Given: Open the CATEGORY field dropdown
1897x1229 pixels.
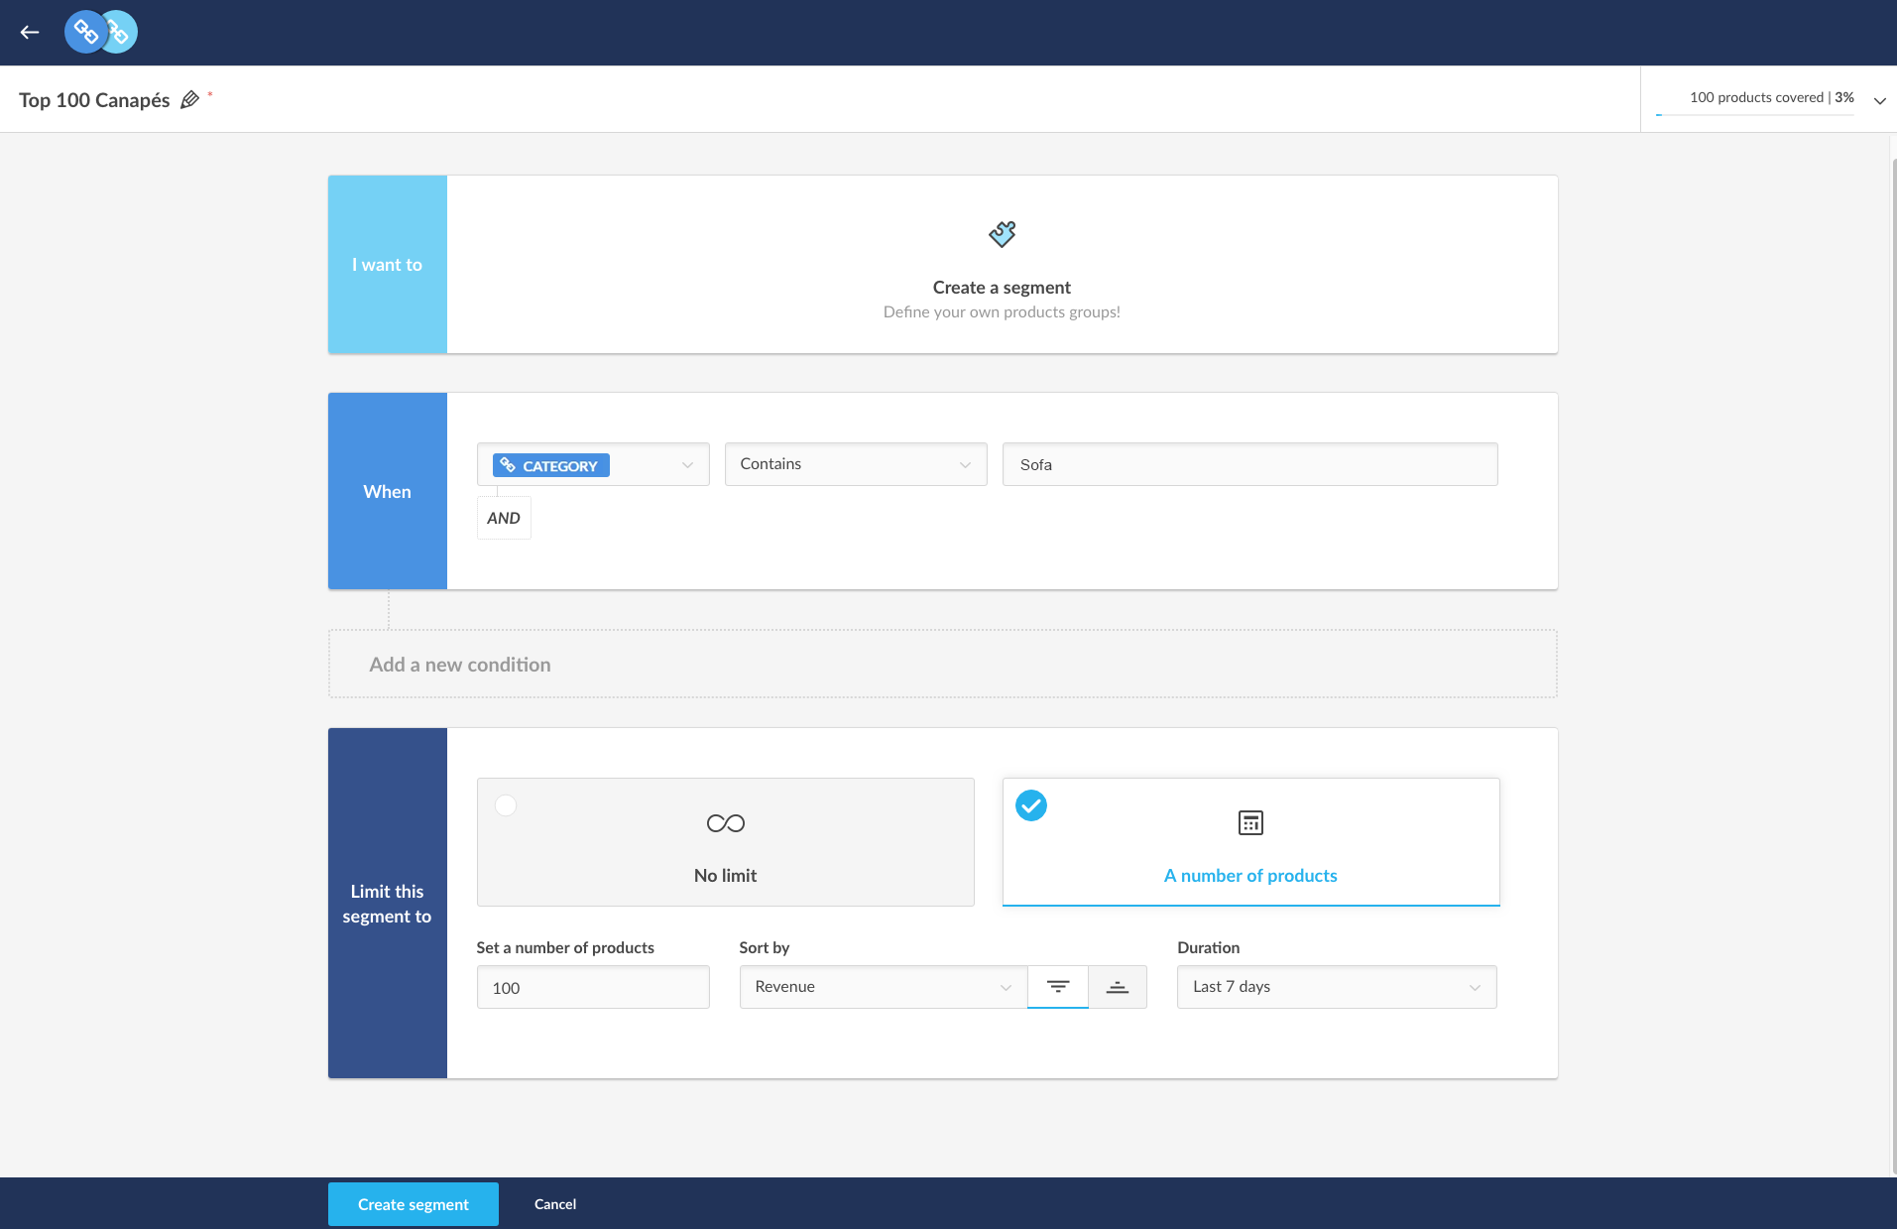Looking at the screenshot, I should (593, 464).
